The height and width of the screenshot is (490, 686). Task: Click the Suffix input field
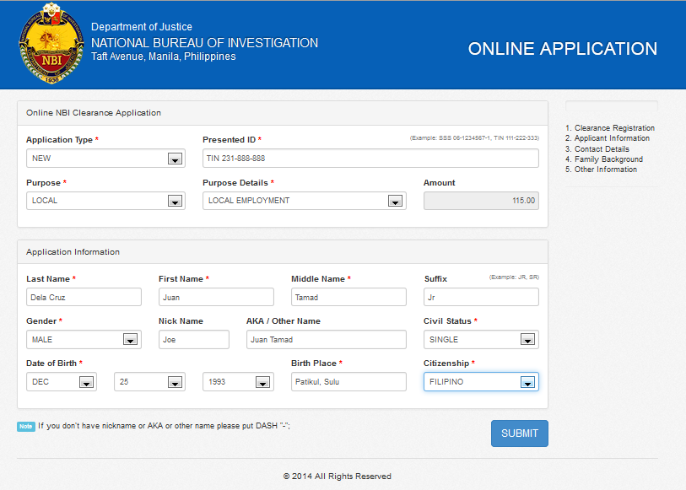point(481,297)
